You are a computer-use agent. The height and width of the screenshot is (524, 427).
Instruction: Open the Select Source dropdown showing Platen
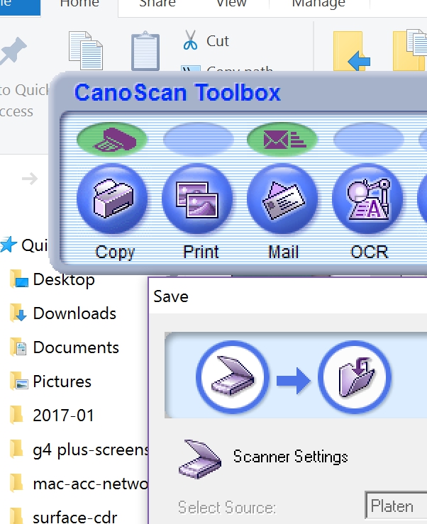tap(396, 506)
